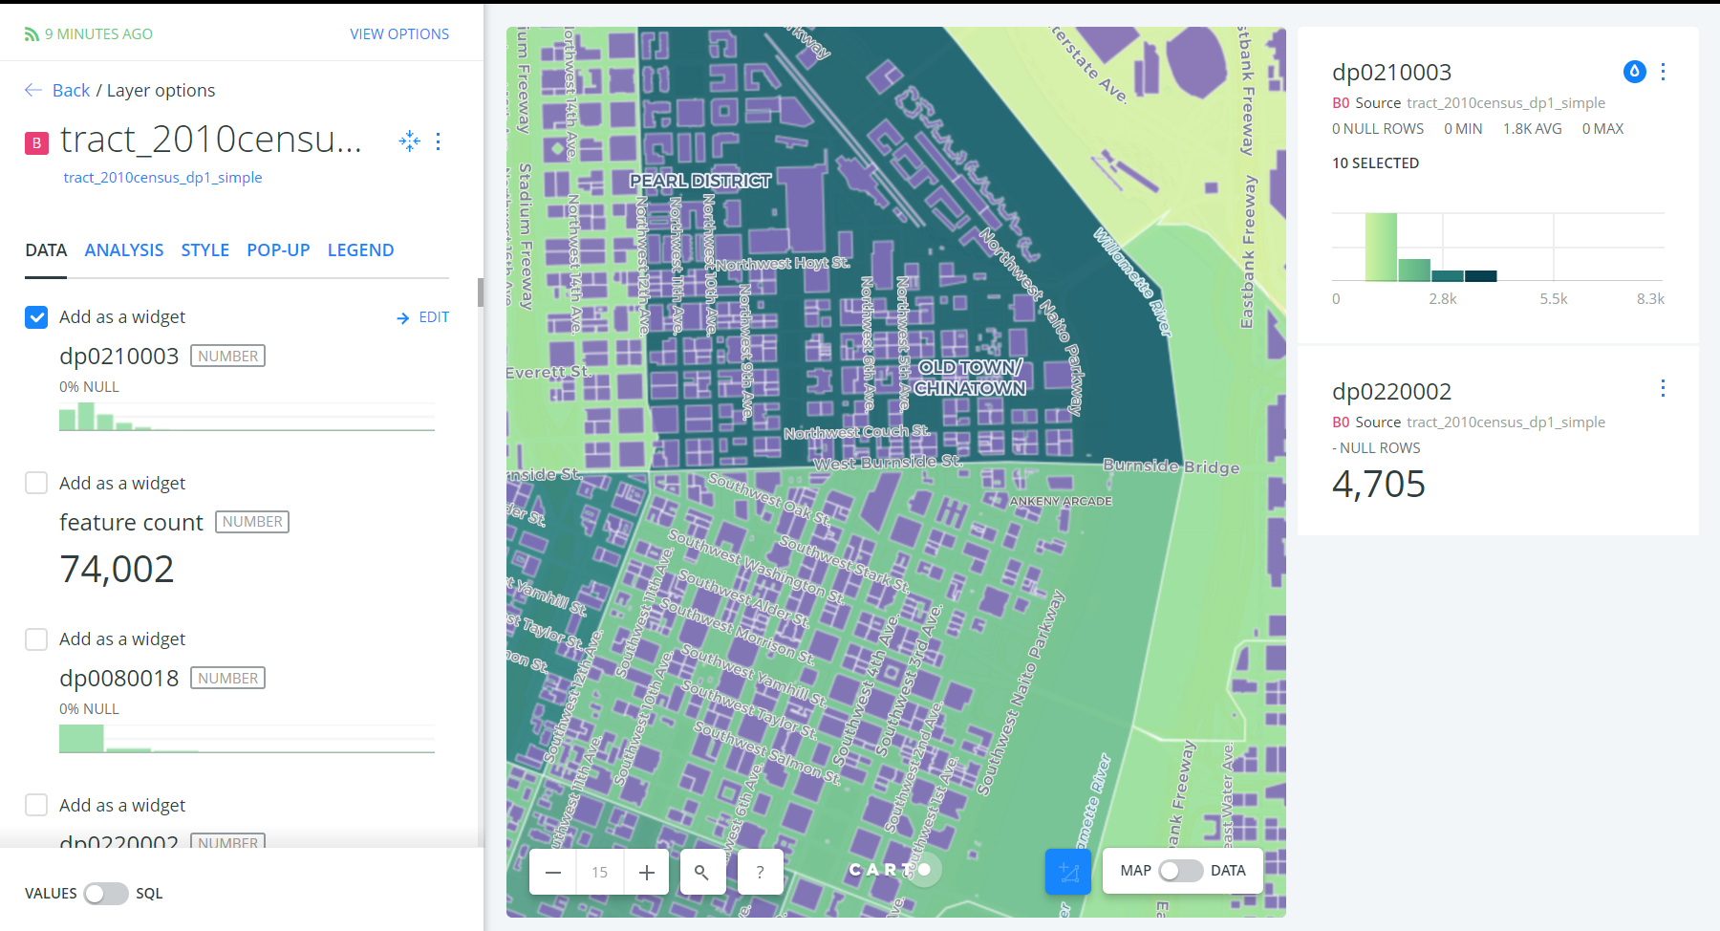Click the map search magnifier icon
This screenshot has height=931, width=1720.
coord(702,872)
